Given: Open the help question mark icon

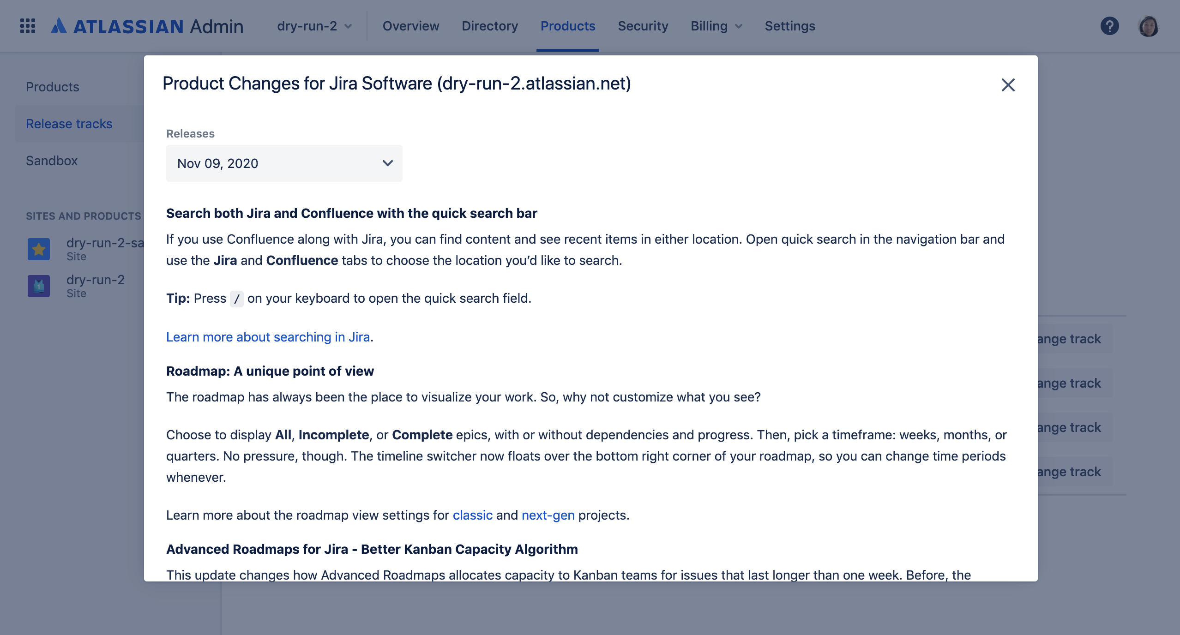Looking at the screenshot, I should click(1109, 26).
